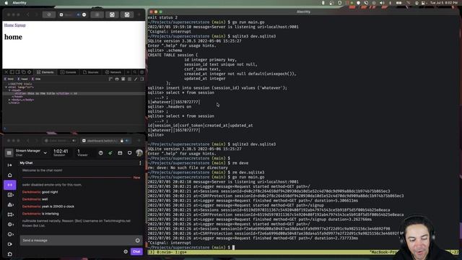Click the back arrow in the top browser window
462x260 pixels.
coord(27,14)
